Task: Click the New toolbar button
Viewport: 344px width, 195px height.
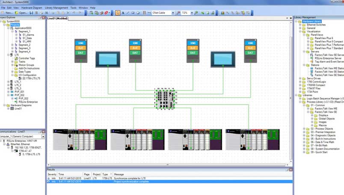Action: coord(7,13)
